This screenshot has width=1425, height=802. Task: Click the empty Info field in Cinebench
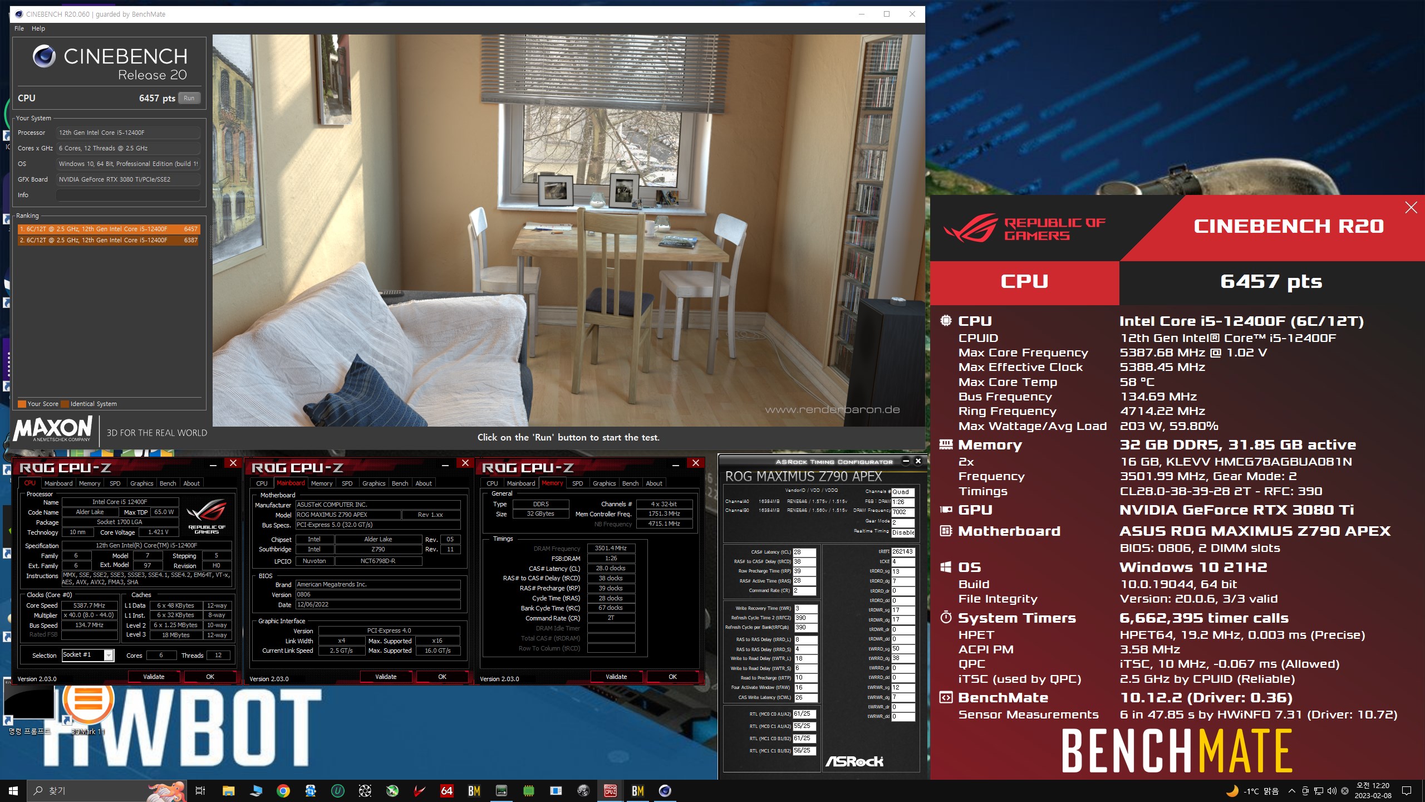pyautogui.click(x=128, y=195)
